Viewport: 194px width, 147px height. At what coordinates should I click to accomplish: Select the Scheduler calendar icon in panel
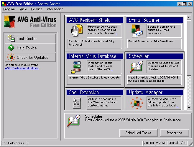tap(137, 67)
